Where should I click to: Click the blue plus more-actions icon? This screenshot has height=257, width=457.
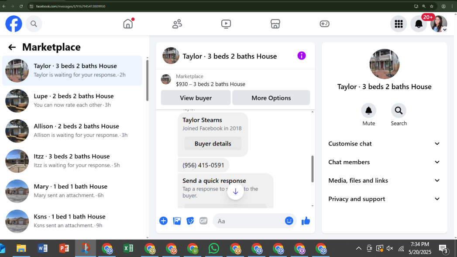pyautogui.click(x=163, y=221)
